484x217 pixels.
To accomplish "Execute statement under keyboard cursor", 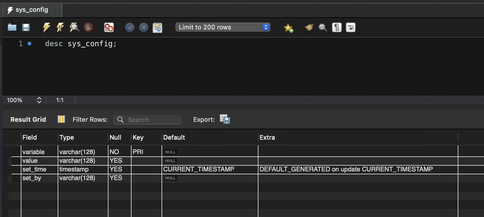I will [60, 27].
